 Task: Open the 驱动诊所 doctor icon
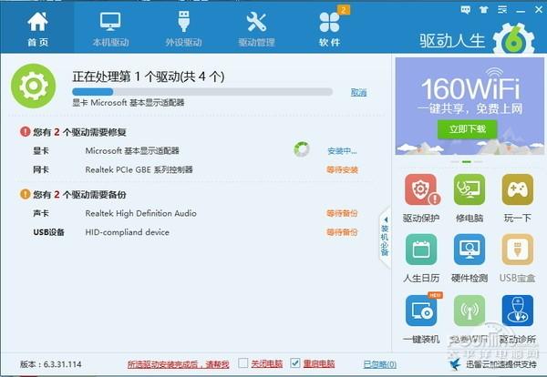[517, 311]
